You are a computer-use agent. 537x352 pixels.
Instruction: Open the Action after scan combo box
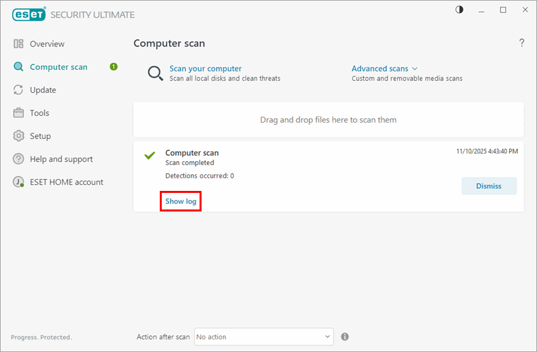coord(263,337)
